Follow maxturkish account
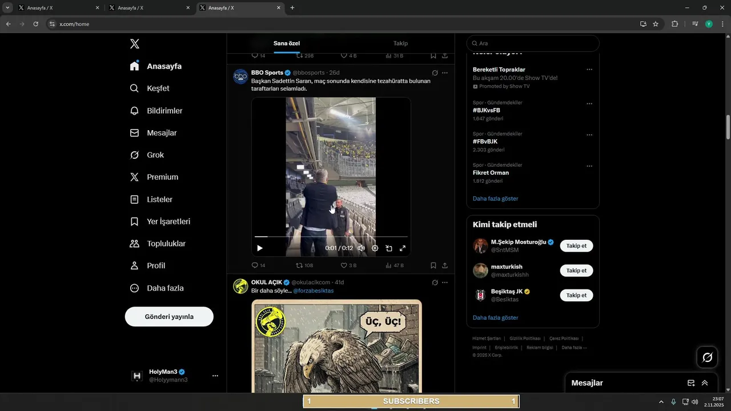Viewport: 731px width, 411px height. pyautogui.click(x=576, y=271)
